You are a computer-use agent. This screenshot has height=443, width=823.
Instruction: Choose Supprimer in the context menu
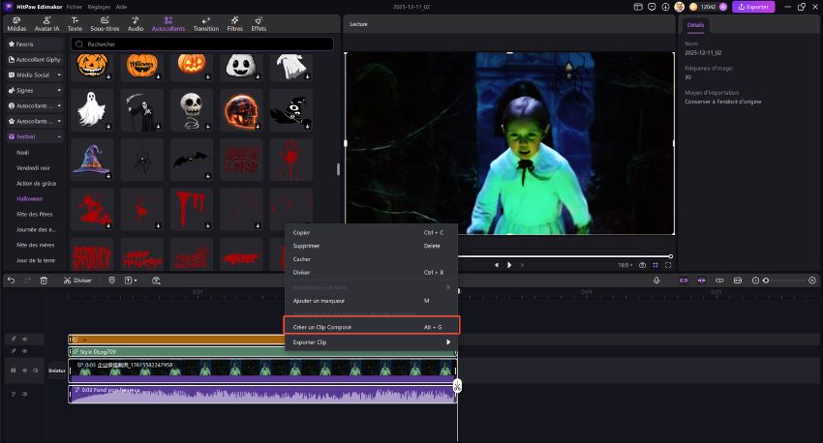coord(372,246)
